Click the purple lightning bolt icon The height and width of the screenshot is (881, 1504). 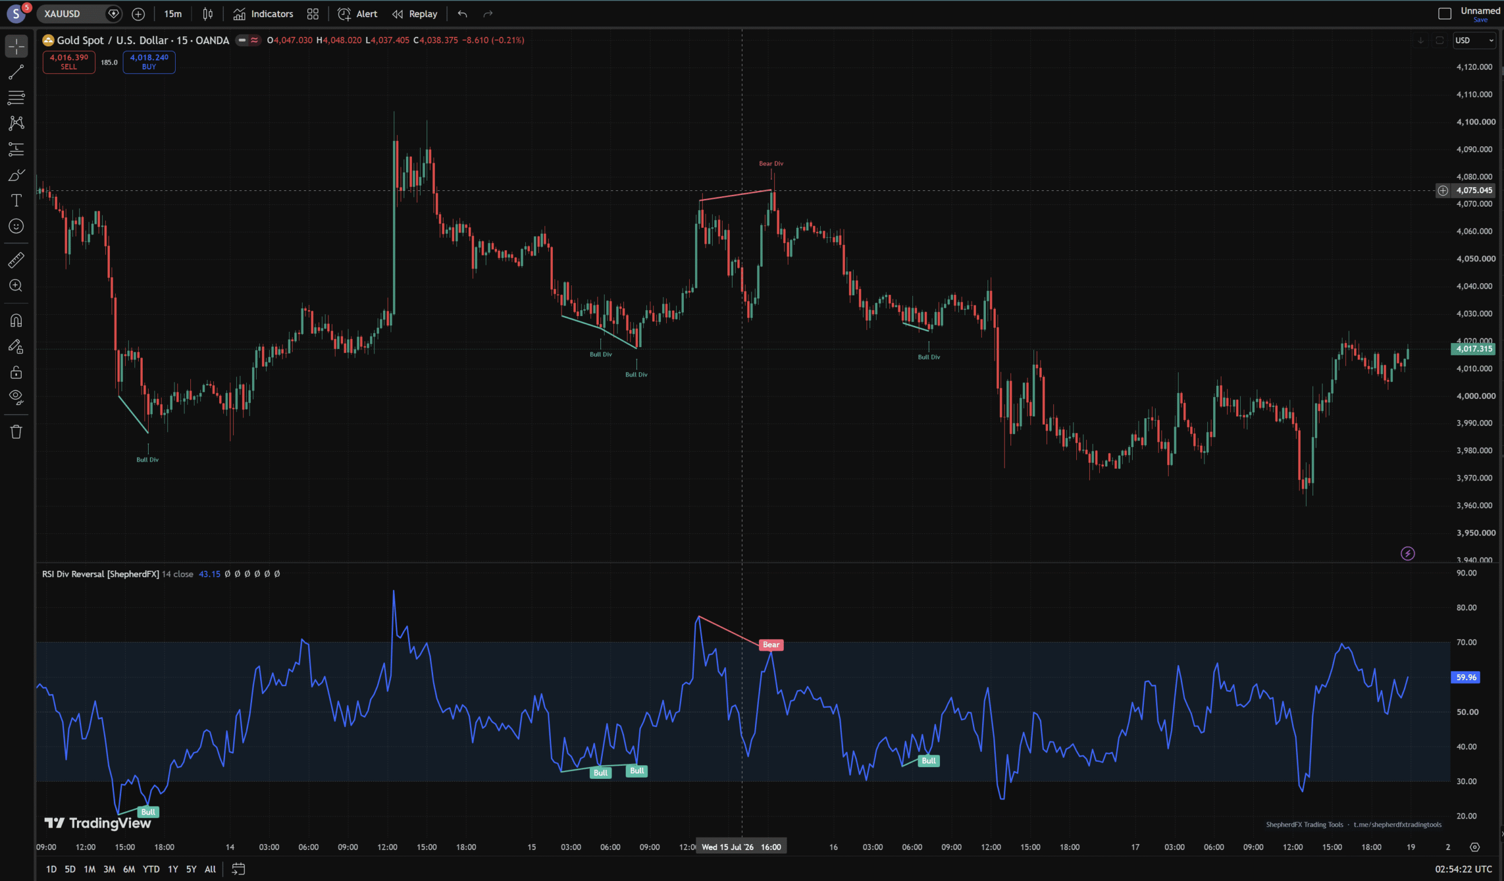1407,553
